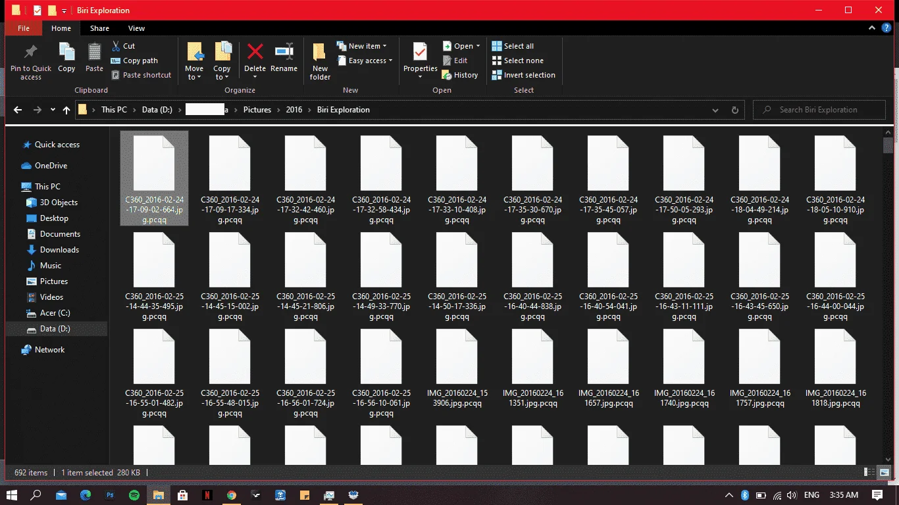Open the Move to dropdown
899x505 pixels.
point(194,73)
